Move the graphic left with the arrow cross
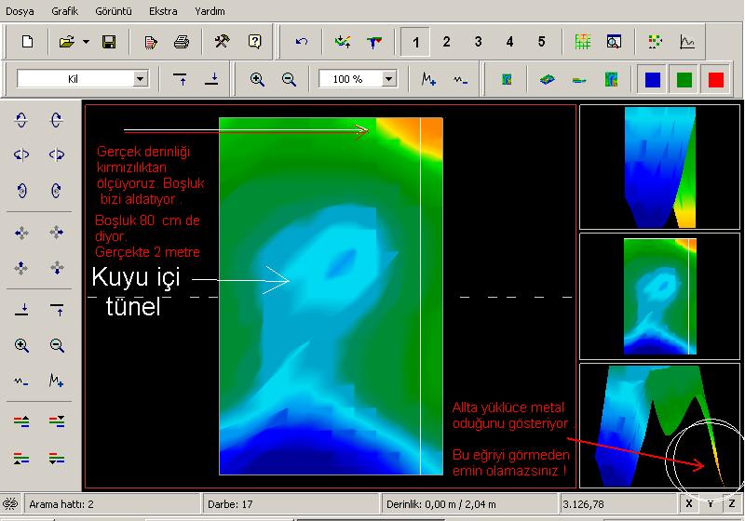 [x=21, y=233]
